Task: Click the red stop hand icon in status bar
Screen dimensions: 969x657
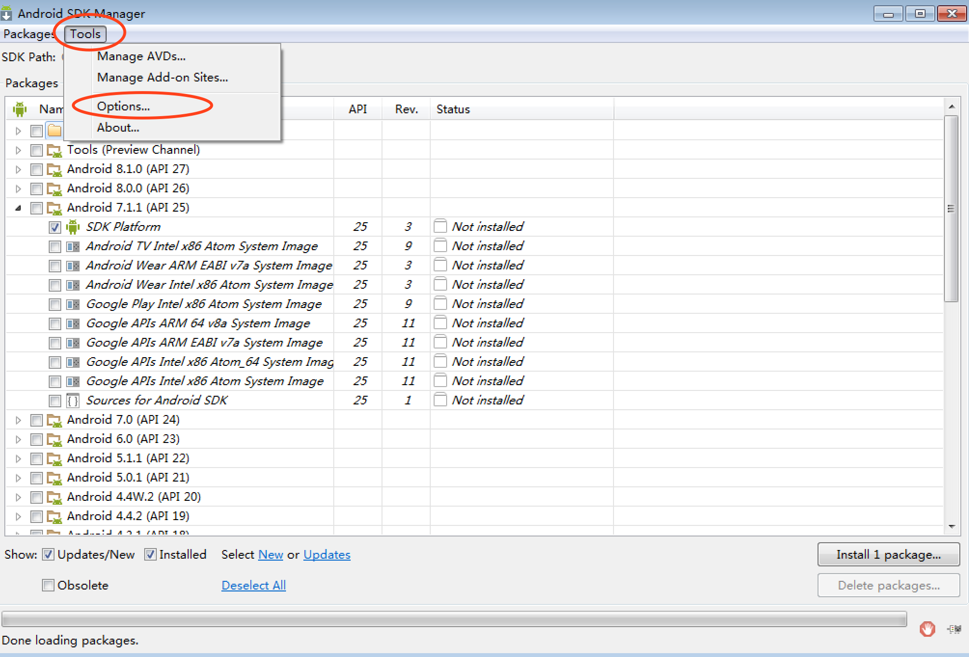Action: click(x=927, y=629)
